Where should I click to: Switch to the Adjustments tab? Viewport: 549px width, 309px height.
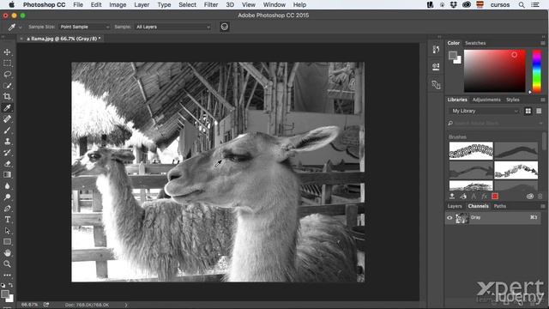[486, 100]
